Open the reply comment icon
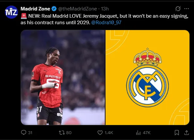 tap(24, 132)
